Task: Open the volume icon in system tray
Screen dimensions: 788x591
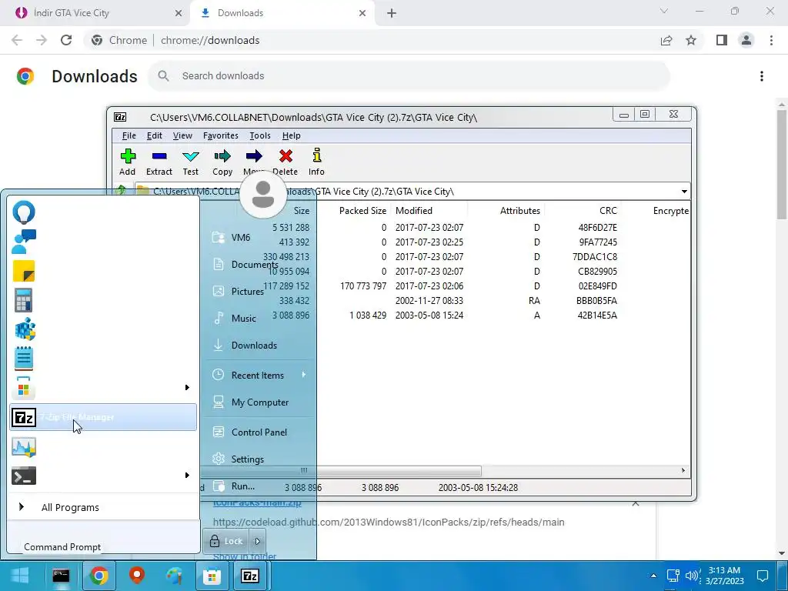Action: click(692, 576)
